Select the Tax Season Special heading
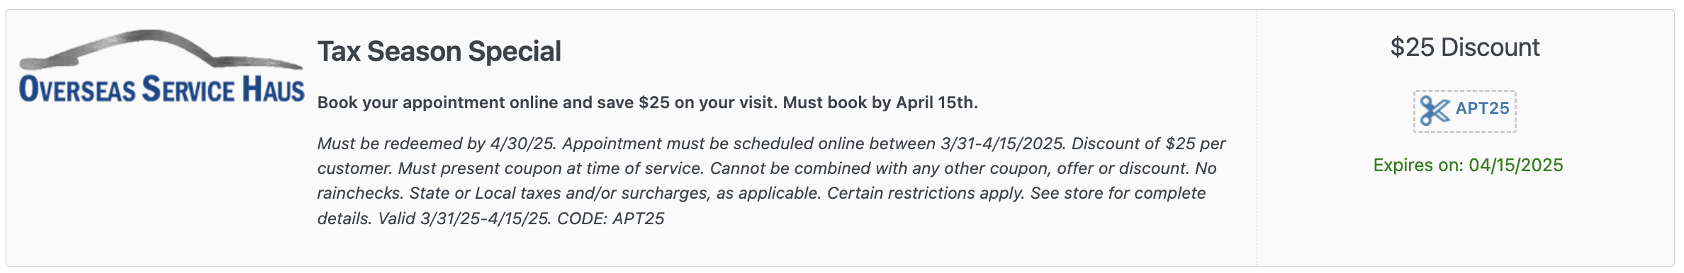 (x=439, y=51)
